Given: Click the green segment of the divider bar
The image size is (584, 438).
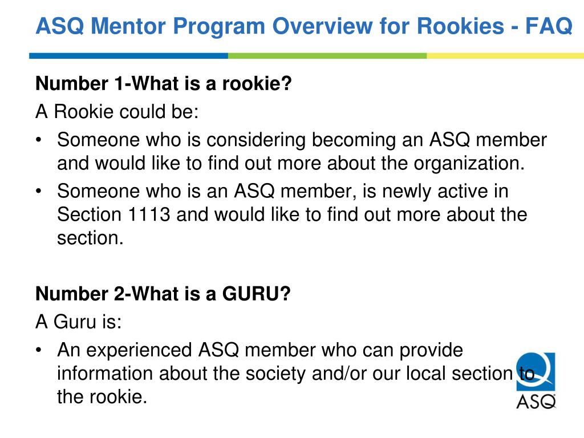Looking at the screenshot, I should [327, 56].
